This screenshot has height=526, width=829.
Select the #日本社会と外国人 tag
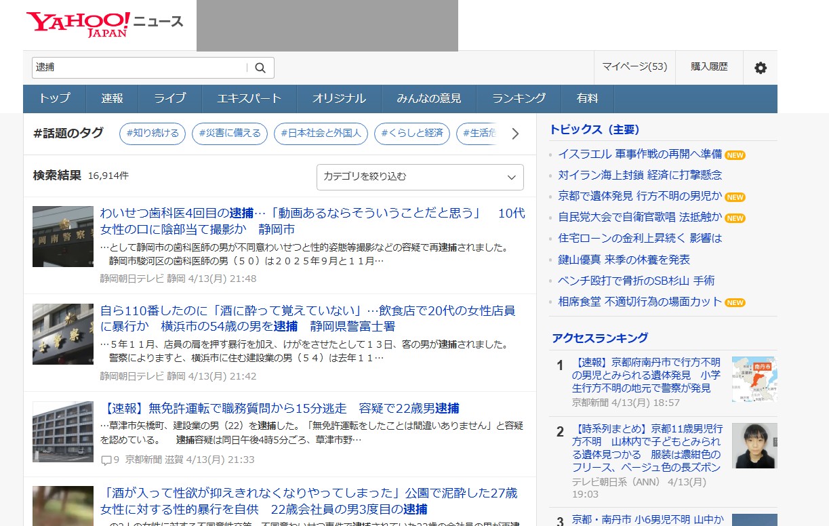(x=321, y=134)
